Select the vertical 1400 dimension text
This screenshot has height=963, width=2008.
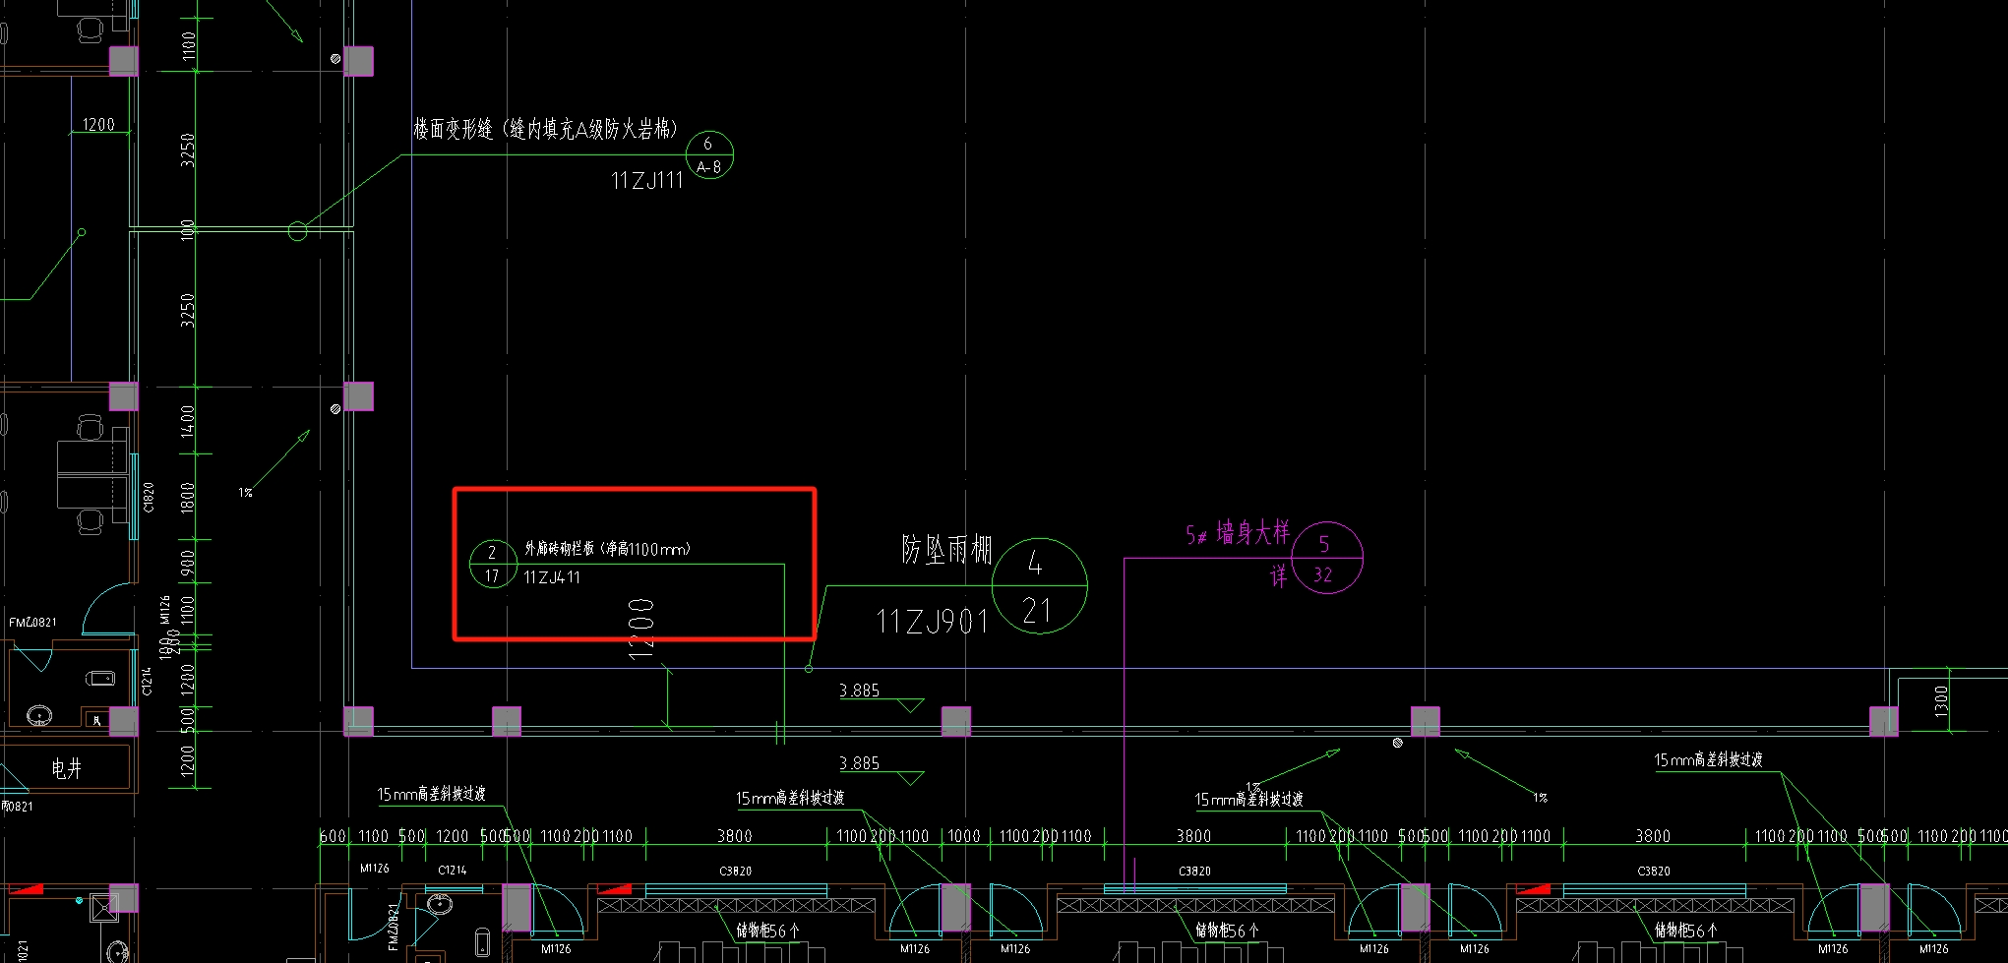[188, 422]
